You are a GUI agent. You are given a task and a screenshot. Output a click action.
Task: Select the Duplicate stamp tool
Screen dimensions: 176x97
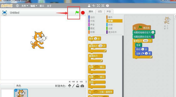[89, 6]
